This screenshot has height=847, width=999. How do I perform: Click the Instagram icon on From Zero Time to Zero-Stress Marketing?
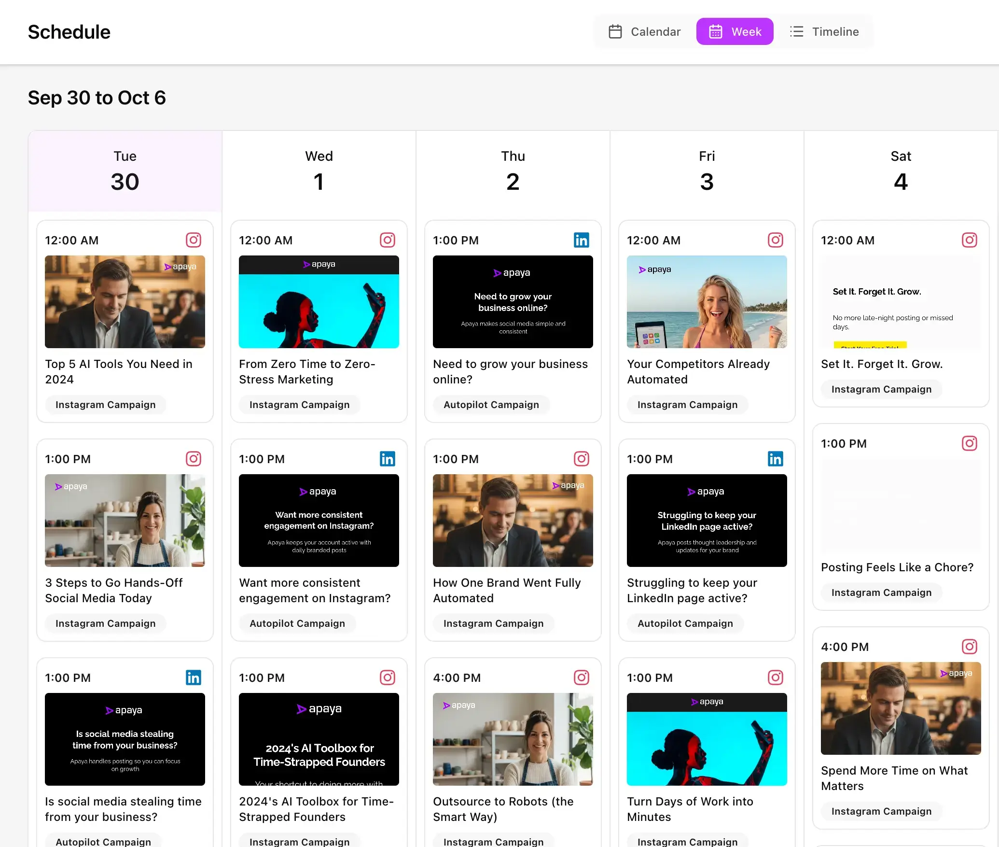388,240
